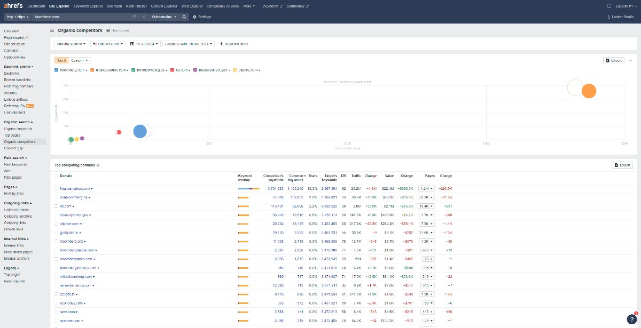Click the Export button in chart panel
This screenshot has height=328, width=641.
pyautogui.click(x=614, y=60)
